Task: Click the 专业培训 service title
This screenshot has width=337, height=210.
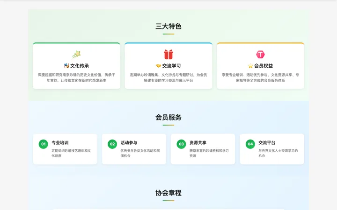Action: coord(60,143)
